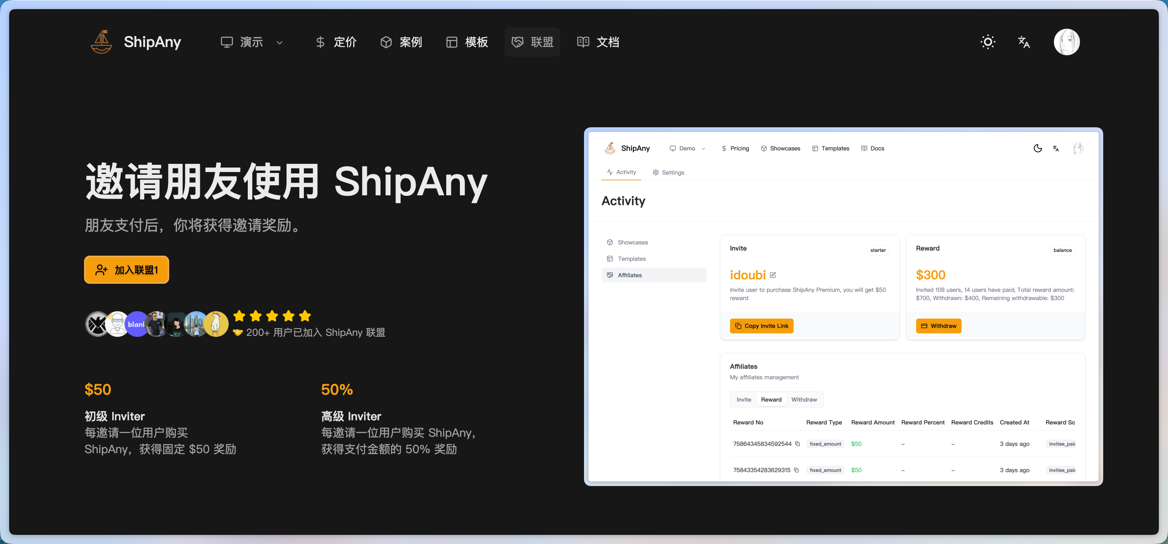
Task: Open the 文档 docs page
Action: pos(598,42)
